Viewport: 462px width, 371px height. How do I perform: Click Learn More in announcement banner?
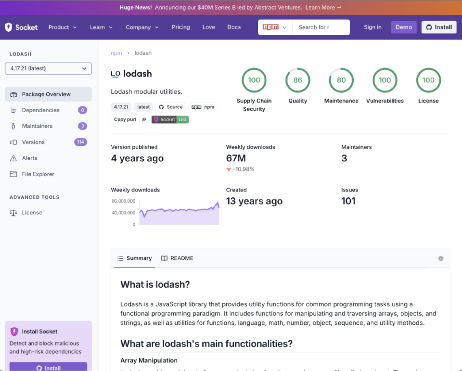(323, 7)
